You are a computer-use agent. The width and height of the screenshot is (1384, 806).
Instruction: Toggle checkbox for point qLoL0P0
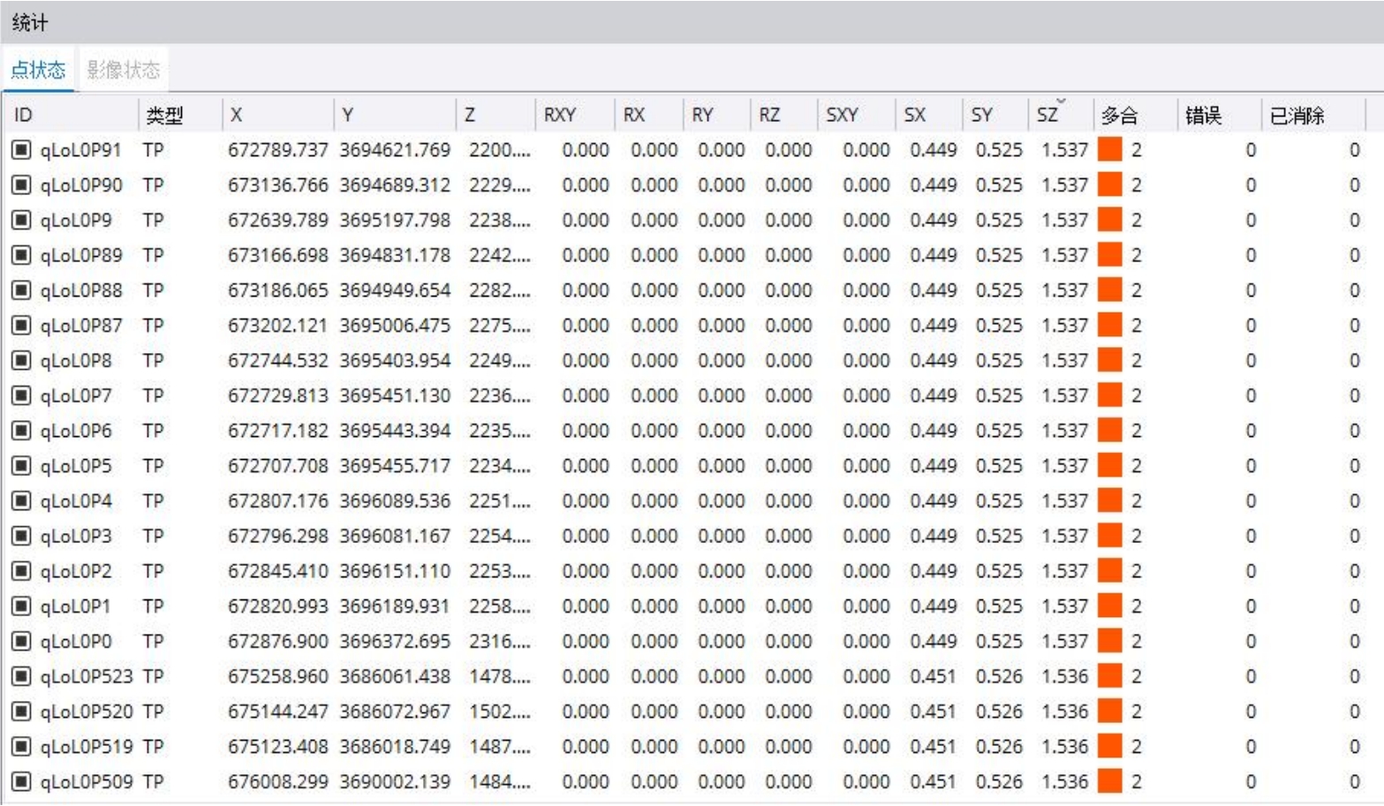(21, 641)
